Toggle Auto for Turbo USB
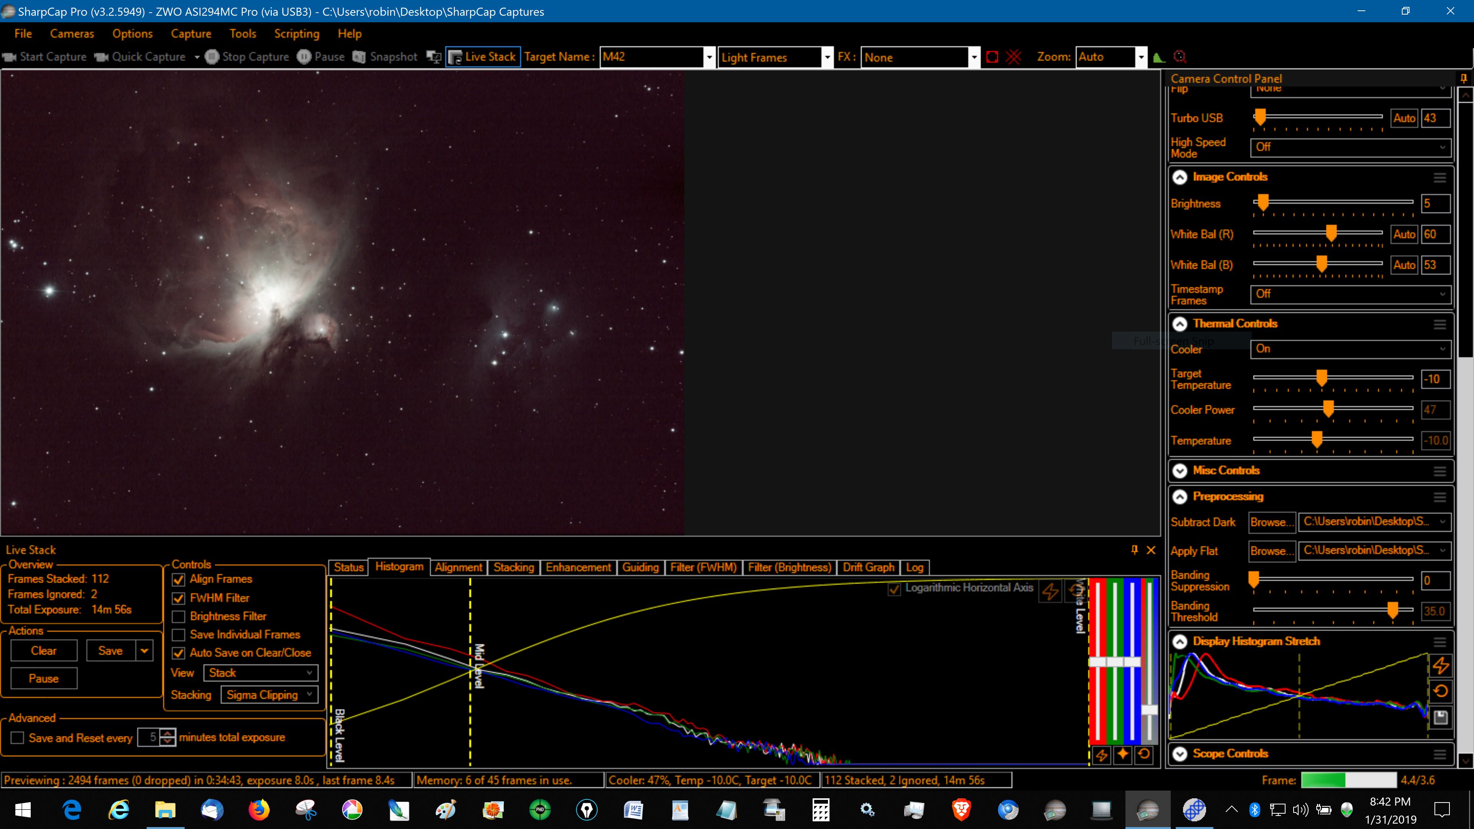This screenshot has height=829, width=1474. coord(1404,118)
